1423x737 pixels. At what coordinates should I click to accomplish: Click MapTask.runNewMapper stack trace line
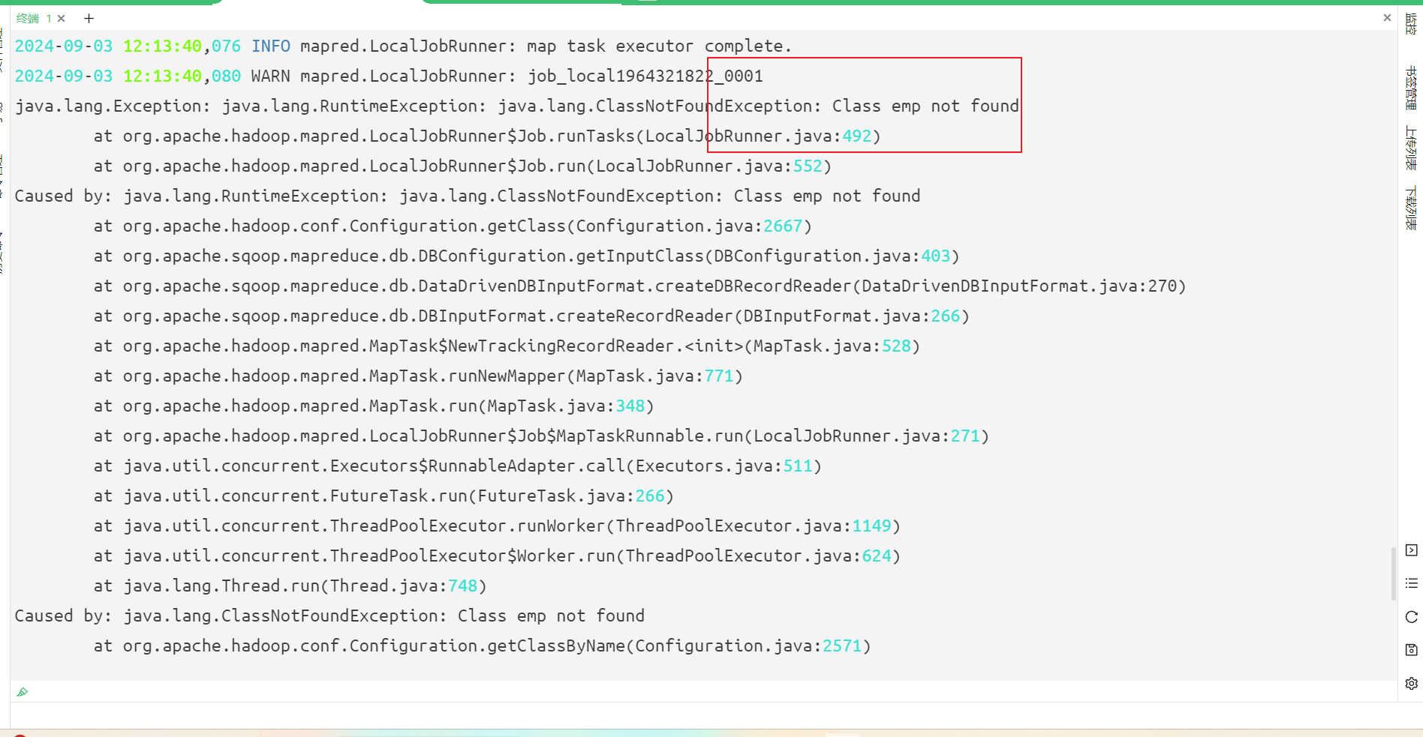[x=418, y=376]
